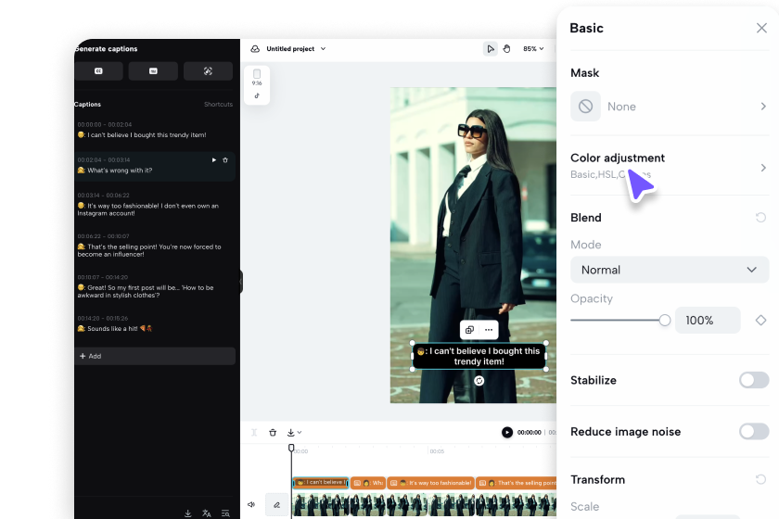Viewport: 779px width, 519px height.
Task: Select the hand pan tool
Action: (506, 49)
